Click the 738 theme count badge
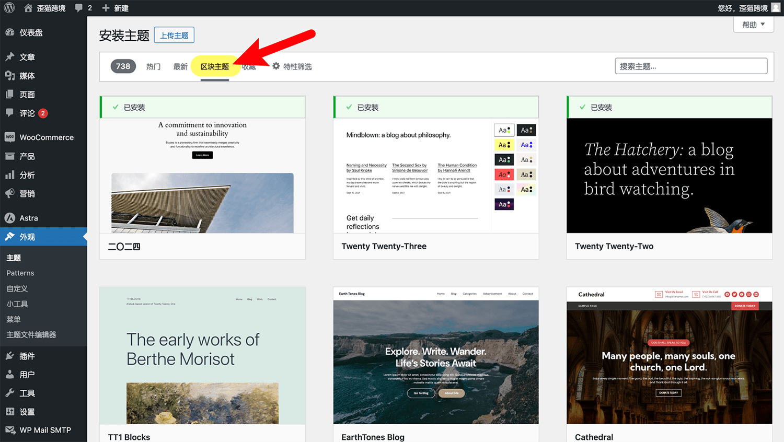 pos(123,66)
